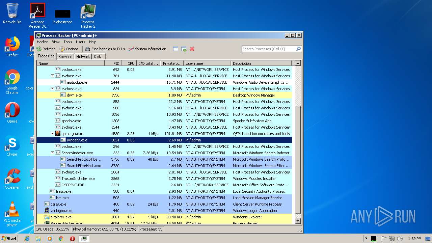
Task: Click the winlogon.exe process icon
Action: click(47, 211)
